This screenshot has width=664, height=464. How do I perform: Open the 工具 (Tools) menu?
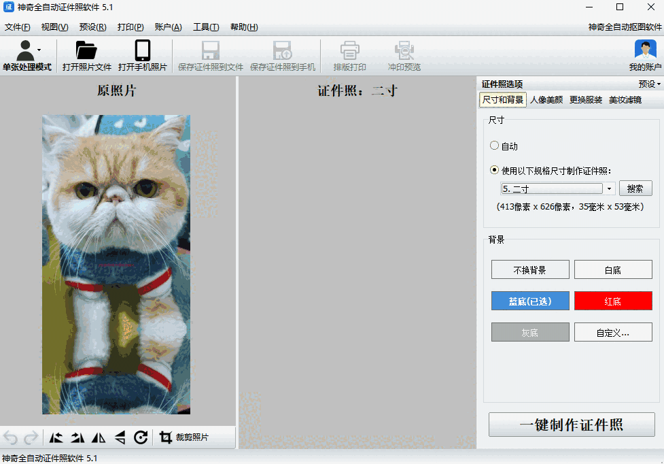(x=205, y=27)
